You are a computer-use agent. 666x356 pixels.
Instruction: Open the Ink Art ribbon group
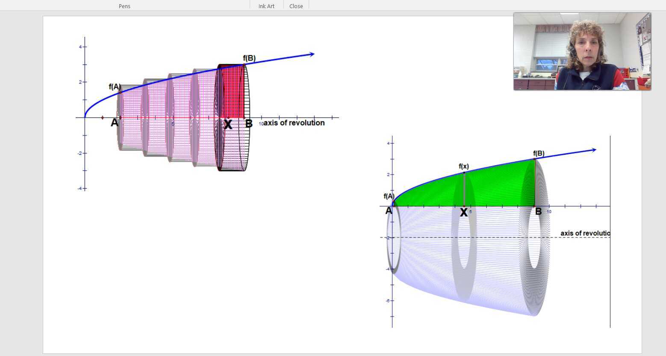click(266, 6)
